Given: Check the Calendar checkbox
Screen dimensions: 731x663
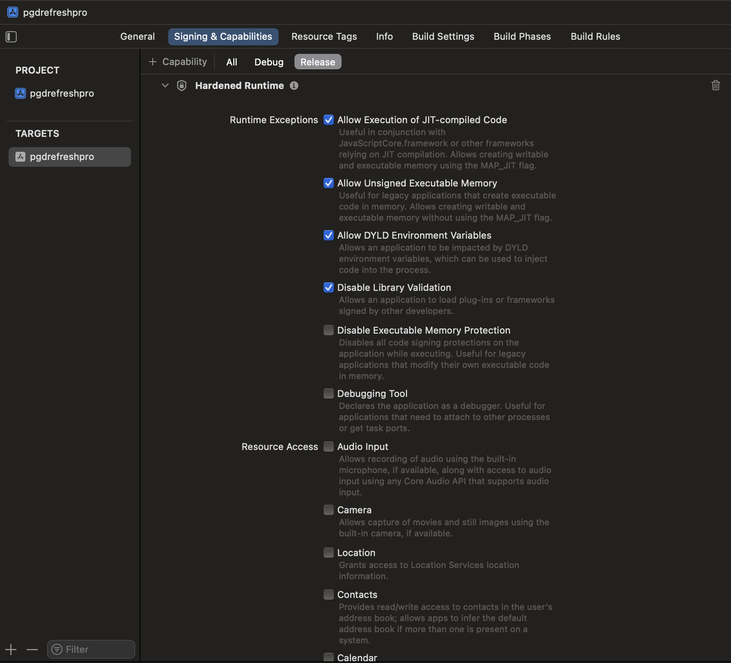Looking at the screenshot, I should tap(329, 658).
